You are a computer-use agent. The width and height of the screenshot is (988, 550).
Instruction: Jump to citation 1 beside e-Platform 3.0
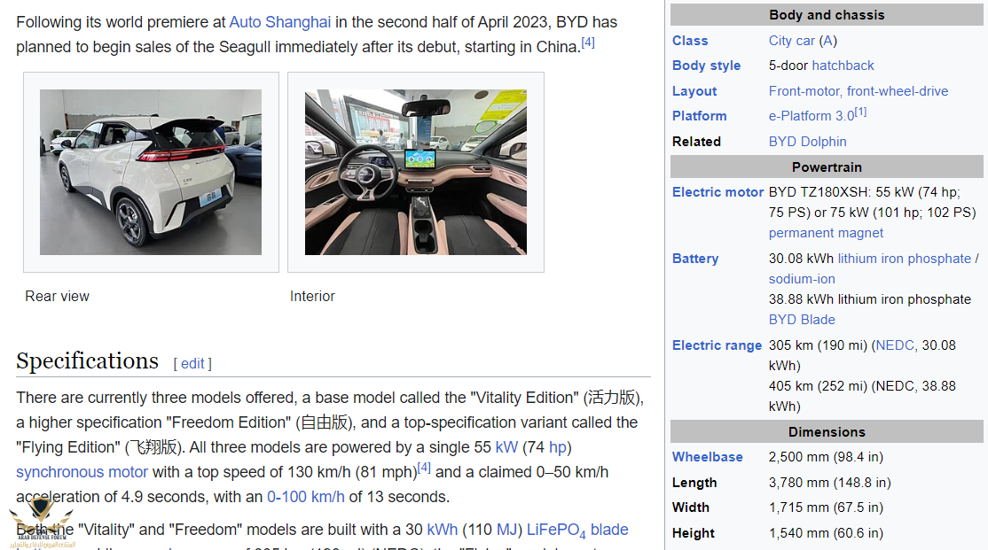tap(861, 112)
